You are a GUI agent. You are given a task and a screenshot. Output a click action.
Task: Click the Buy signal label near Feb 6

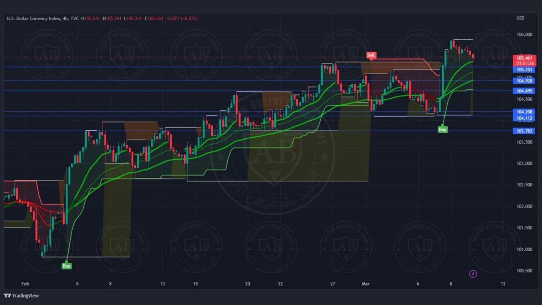66,266
